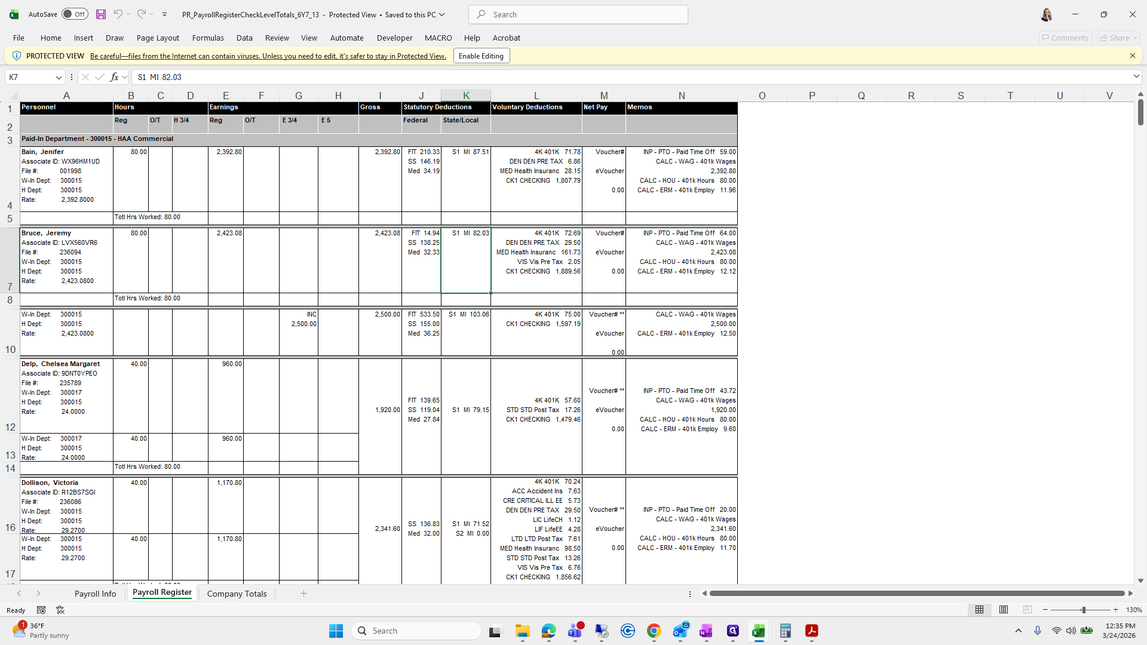Dismiss the Protected View message bar

pos(1132,56)
